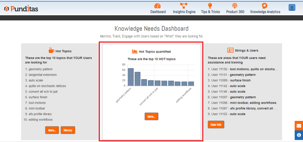Viewport: 303px width, 142px height.
Task: Open the Product 360 icon
Action: pyautogui.click(x=235, y=6)
